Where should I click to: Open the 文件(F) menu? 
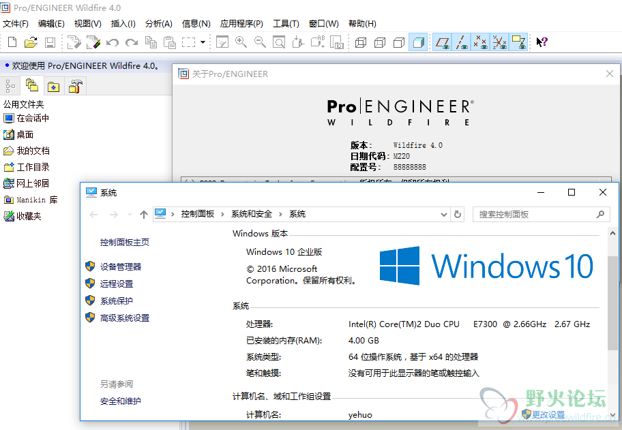[16, 24]
